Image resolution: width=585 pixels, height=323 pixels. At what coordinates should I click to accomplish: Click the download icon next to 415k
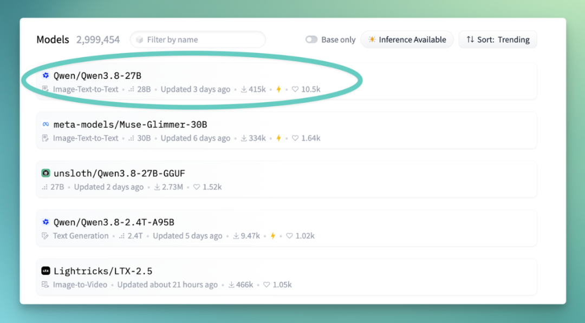pos(244,89)
